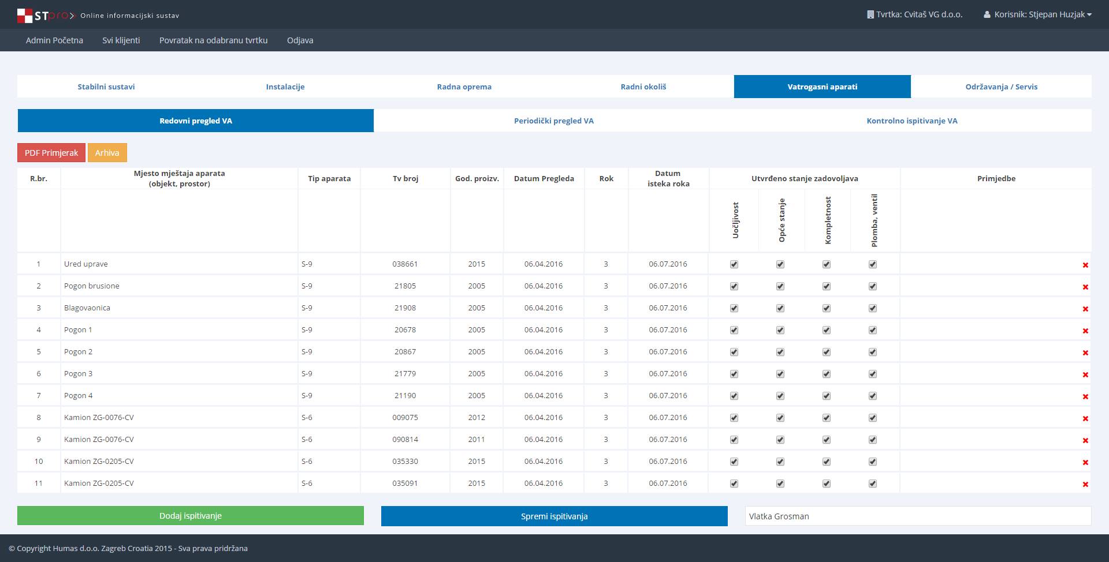The width and height of the screenshot is (1109, 562).
Task: Delete row 11 with Tv broj 035091
Action: tap(1085, 484)
